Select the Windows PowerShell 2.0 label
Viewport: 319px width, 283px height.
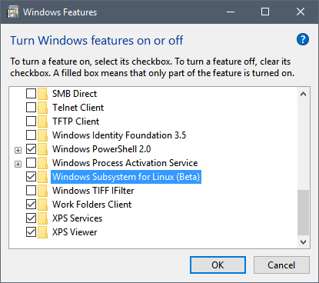point(101,149)
